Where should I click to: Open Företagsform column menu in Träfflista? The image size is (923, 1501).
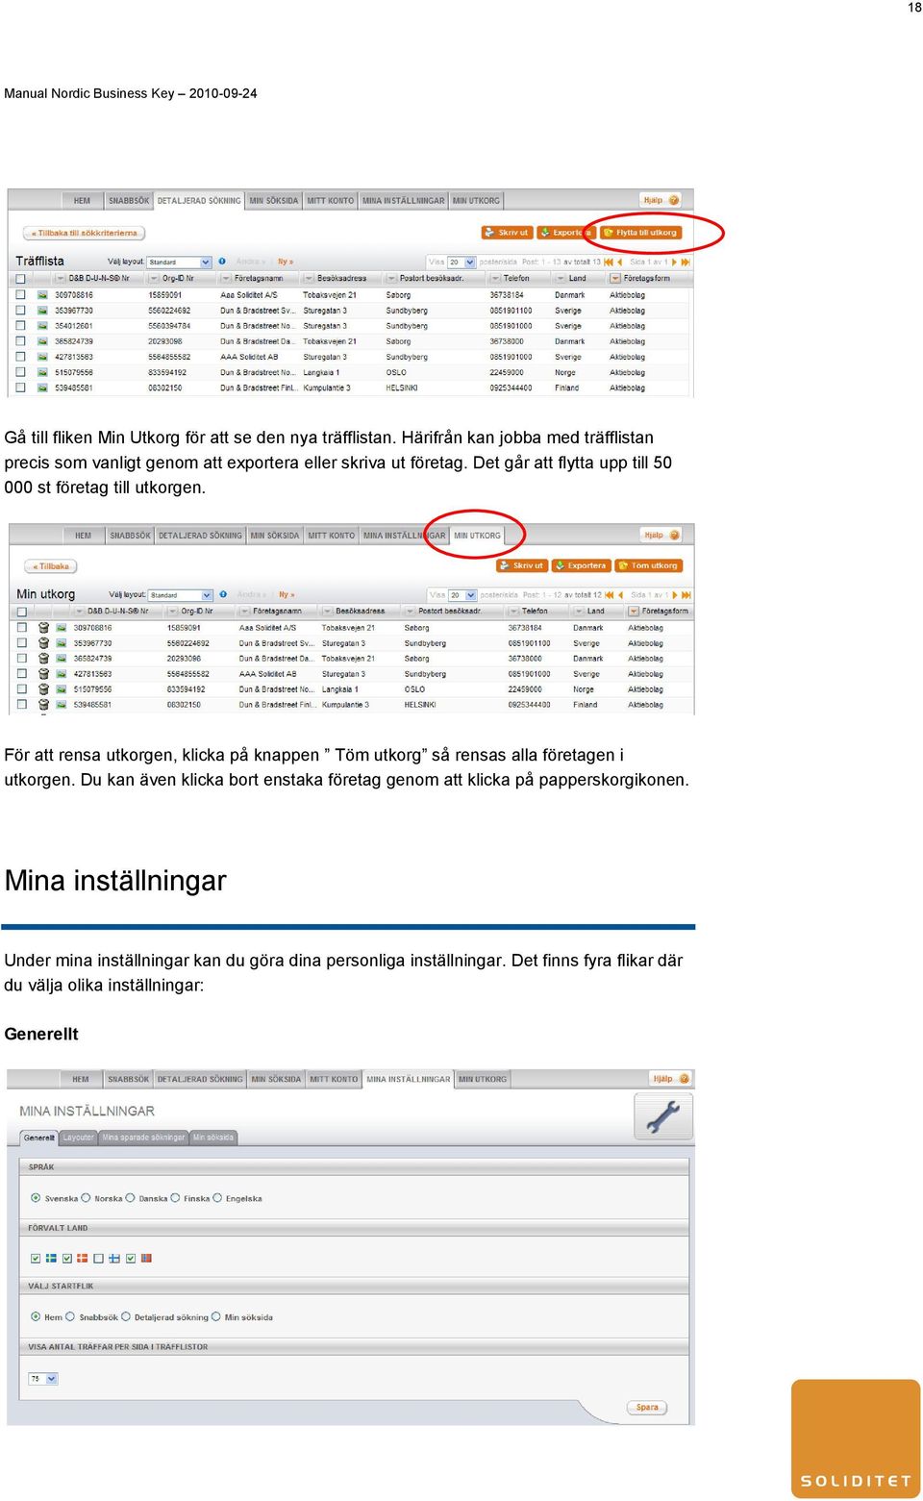tap(615, 279)
